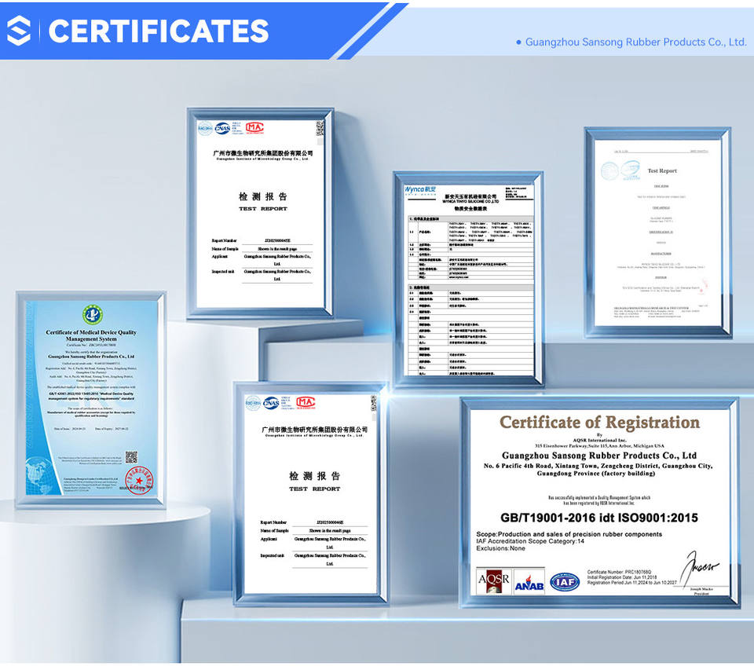Click 'Report Number' on lower test report
The width and height of the screenshot is (754, 670).
click(273, 522)
